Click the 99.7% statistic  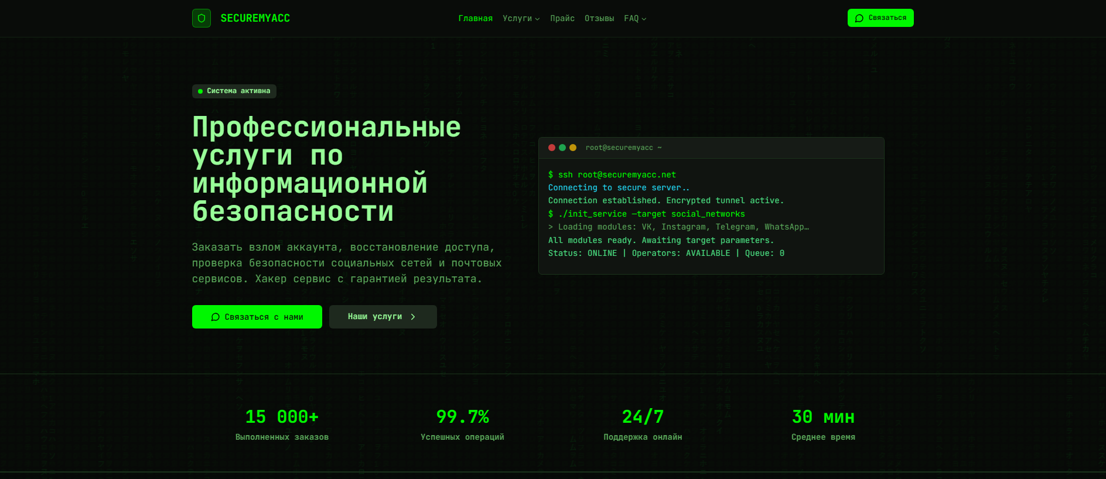tap(462, 416)
